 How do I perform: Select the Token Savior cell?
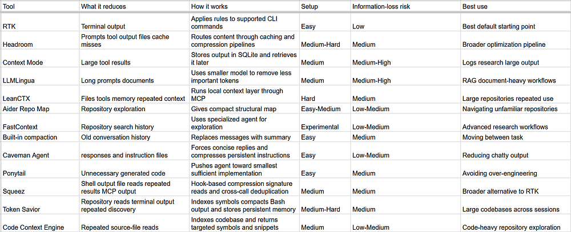point(40,205)
